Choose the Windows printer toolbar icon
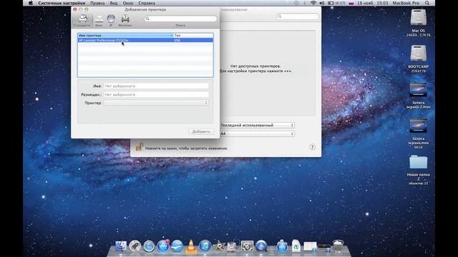The height and width of the screenshot is (257, 458). 125,21
